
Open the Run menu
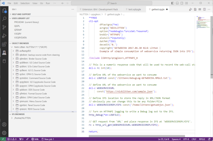[x=48, y=3]
